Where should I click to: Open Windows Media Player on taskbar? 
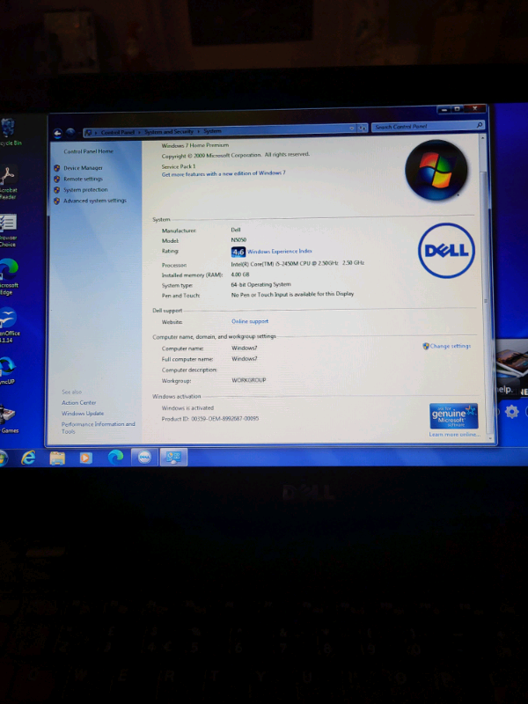tap(85, 458)
